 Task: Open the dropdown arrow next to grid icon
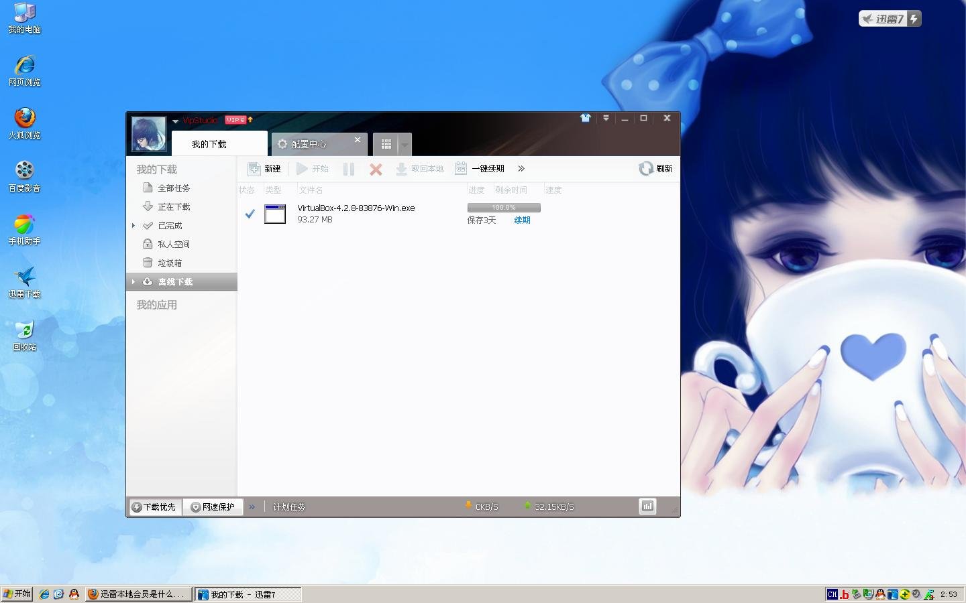pos(405,145)
